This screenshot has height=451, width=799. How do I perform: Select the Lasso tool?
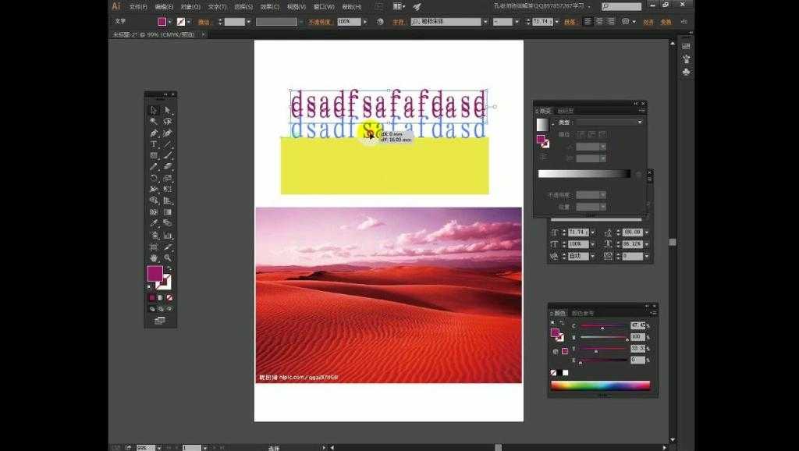tap(168, 122)
